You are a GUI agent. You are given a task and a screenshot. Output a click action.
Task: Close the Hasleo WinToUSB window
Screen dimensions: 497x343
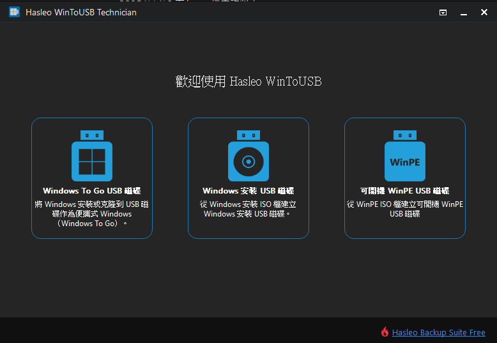pos(484,13)
